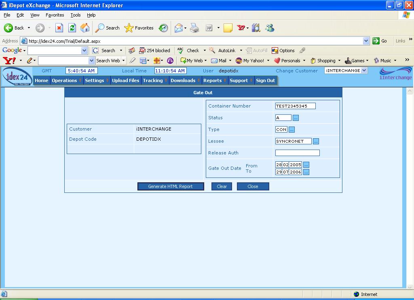Click the Container Number input field
The width and height of the screenshot is (414, 300).
coord(295,106)
